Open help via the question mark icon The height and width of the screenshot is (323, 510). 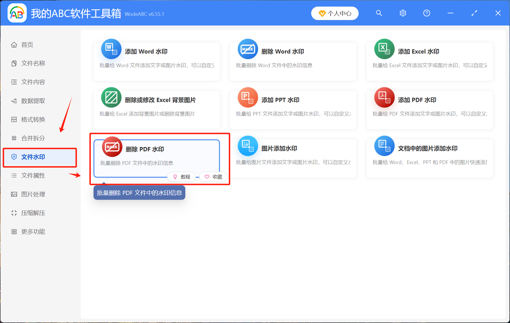426,13
